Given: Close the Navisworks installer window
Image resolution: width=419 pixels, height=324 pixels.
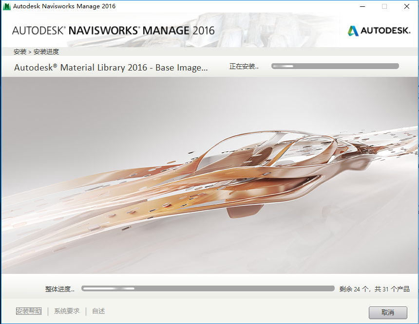Looking at the screenshot, I should [x=407, y=6].
